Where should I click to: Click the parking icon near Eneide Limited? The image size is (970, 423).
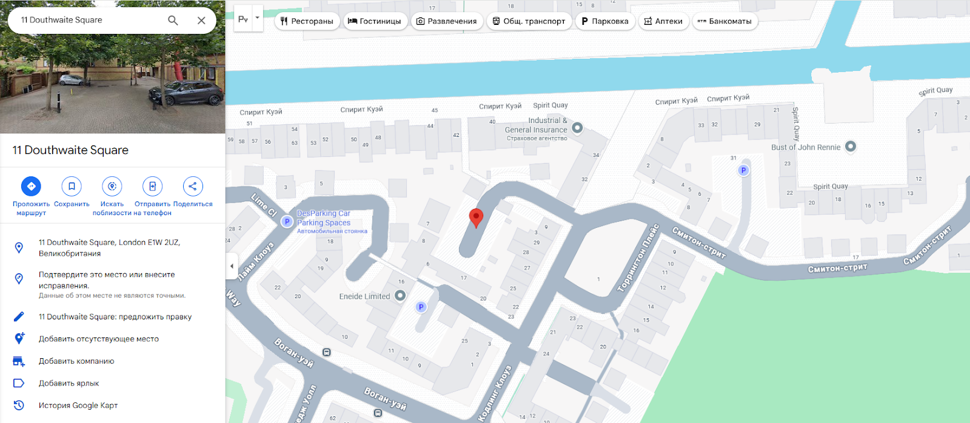(x=421, y=307)
